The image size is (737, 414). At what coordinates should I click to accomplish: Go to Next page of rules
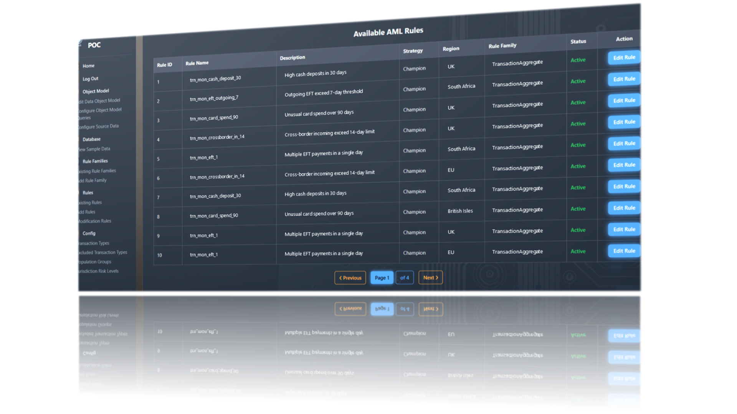point(430,278)
